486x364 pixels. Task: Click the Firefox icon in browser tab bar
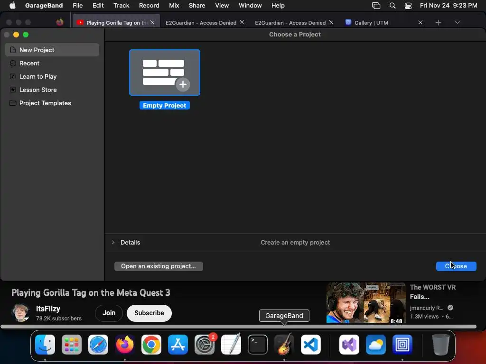click(60, 22)
